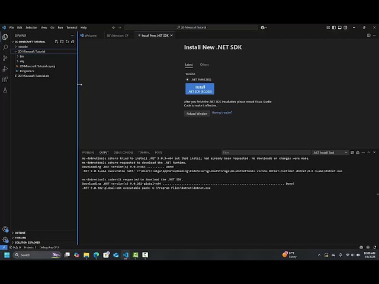
Task: Create a new file in Explorer
Action: pyautogui.click(x=57, y=42)
